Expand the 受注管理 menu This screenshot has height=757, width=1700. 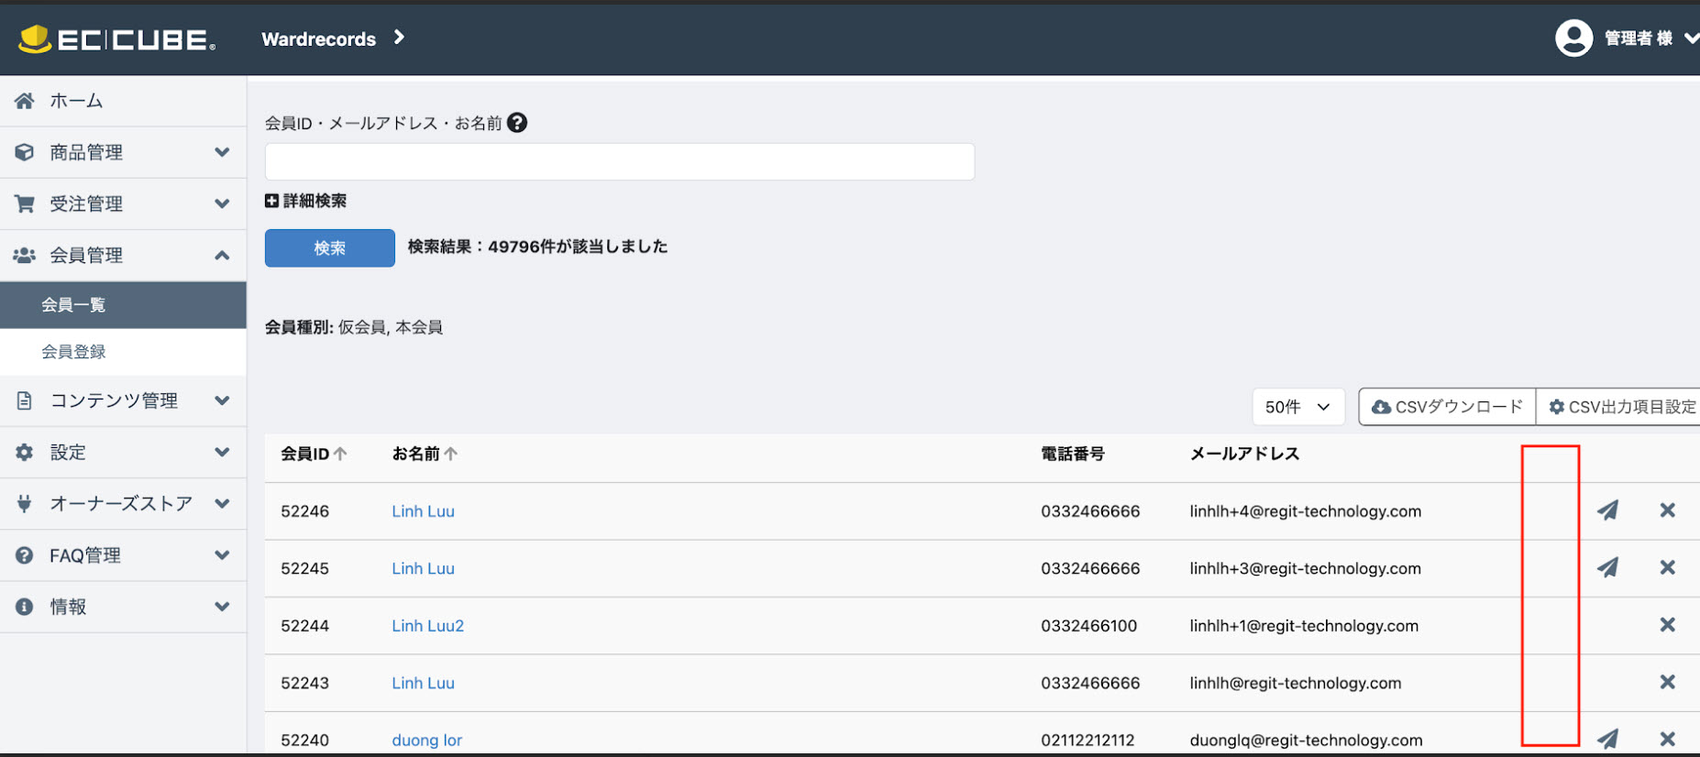[x=123, y=203]
